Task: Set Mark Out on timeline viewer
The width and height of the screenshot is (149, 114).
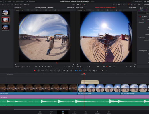Action: pyautogui.click(x=134, y=66)
